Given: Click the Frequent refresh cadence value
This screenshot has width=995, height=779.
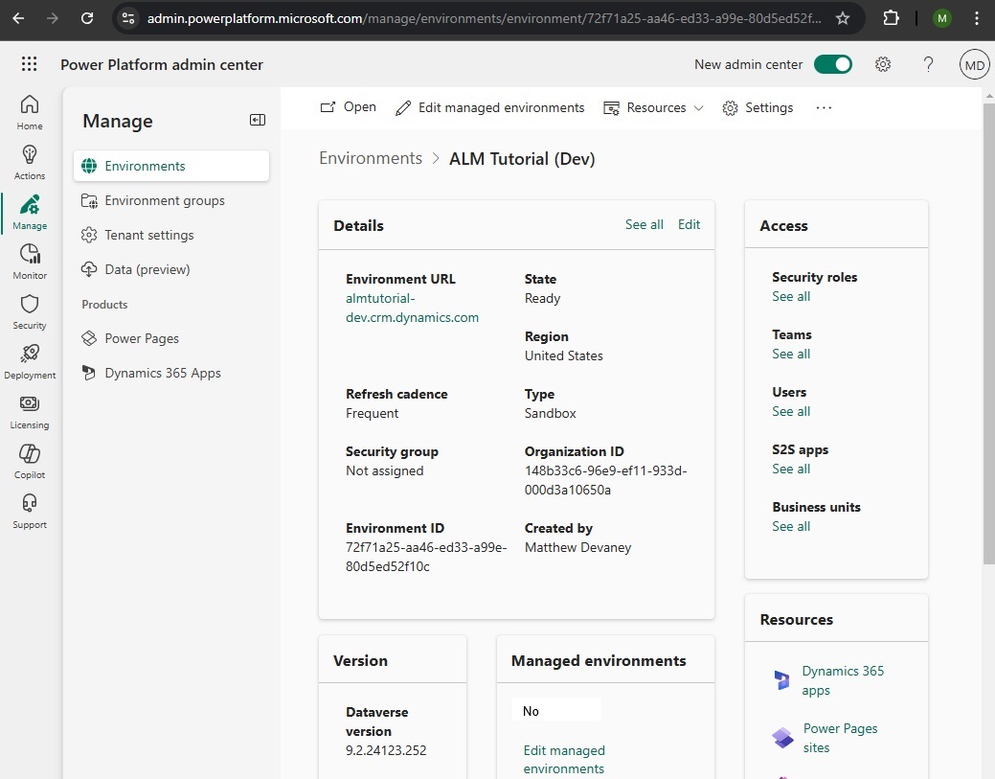Looking at the screenshot, I should pos(372,413).
